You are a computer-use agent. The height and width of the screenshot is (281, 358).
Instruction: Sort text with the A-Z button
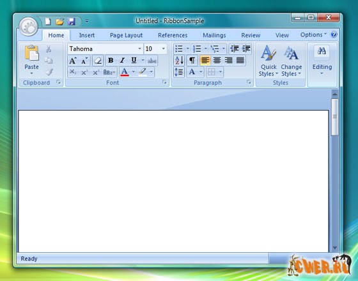point(179,61)
